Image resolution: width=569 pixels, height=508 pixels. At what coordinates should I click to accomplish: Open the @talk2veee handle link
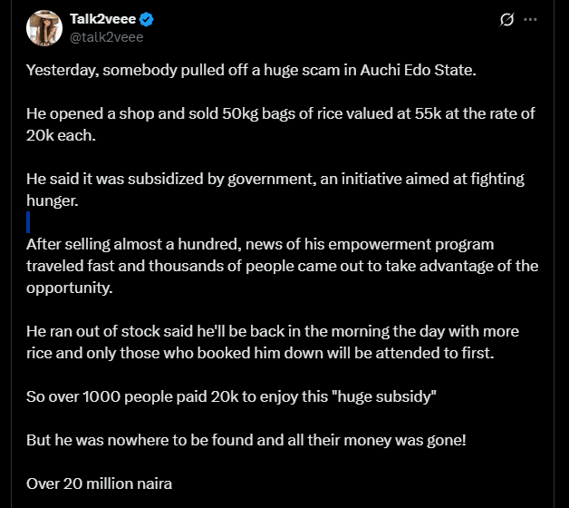click(x=106, y=37)
